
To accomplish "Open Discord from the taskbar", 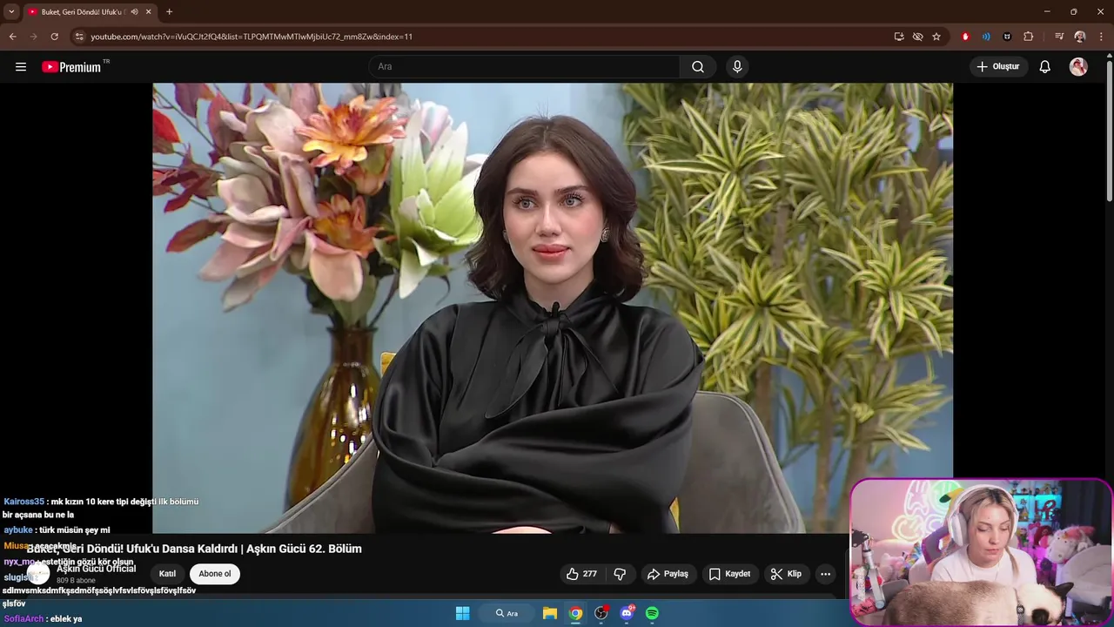I will (x=627, y=613).
